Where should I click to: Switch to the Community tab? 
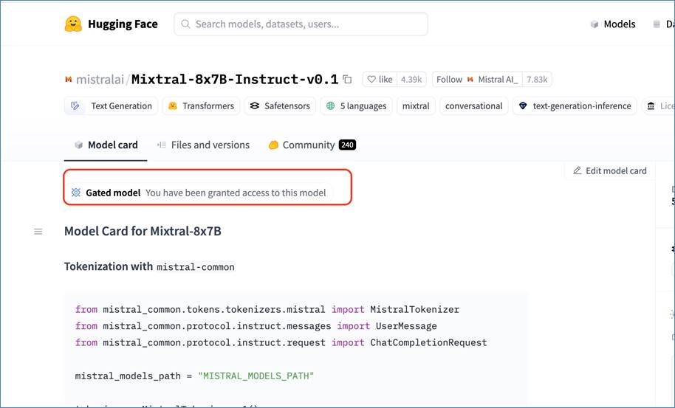coord(312,145)
